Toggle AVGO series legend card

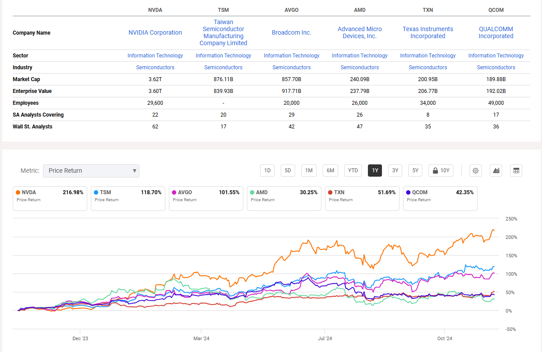pyautogui.click(x=206, y=198)
